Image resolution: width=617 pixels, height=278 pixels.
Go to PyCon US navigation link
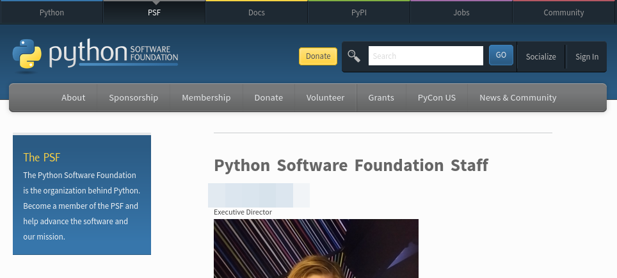(437, 97)
